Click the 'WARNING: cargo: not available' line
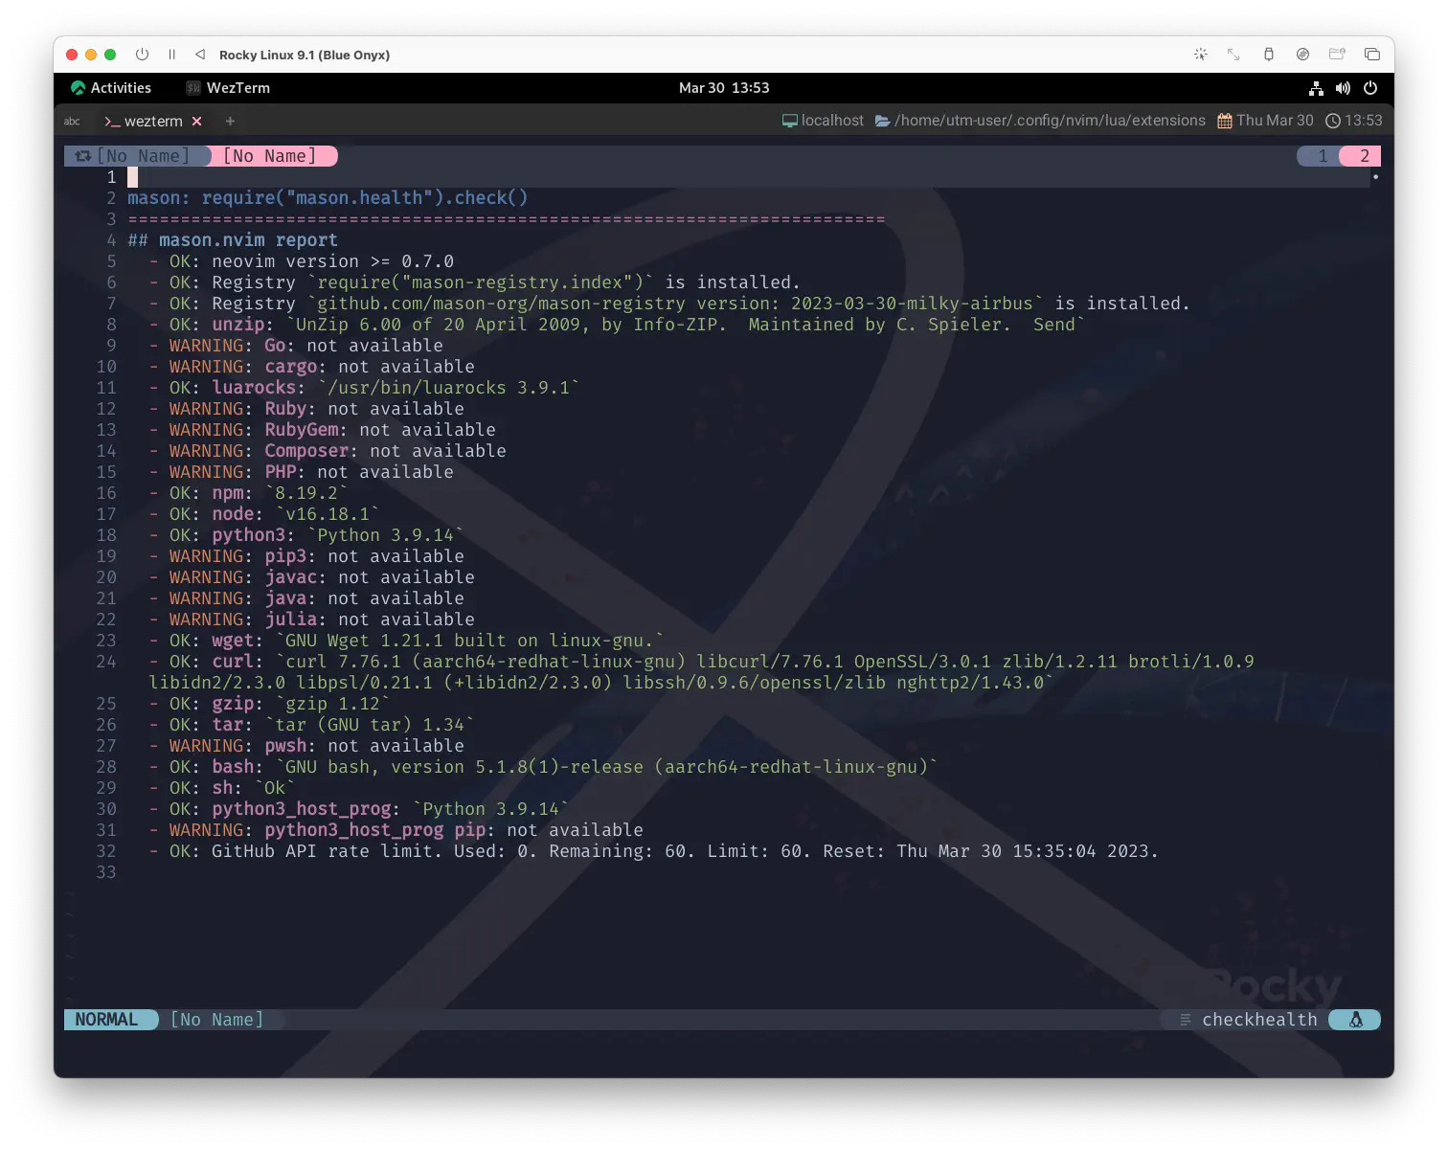 (x=311, y=367)
